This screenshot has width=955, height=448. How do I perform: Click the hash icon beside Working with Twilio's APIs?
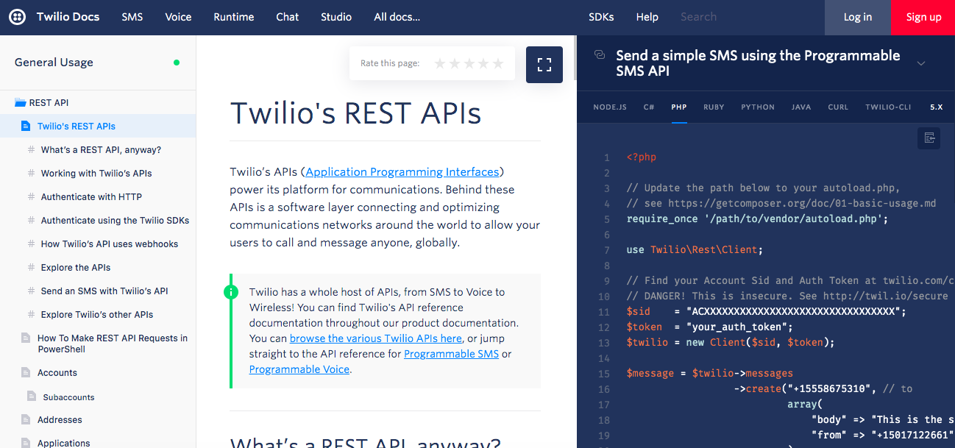click(31, 173)
